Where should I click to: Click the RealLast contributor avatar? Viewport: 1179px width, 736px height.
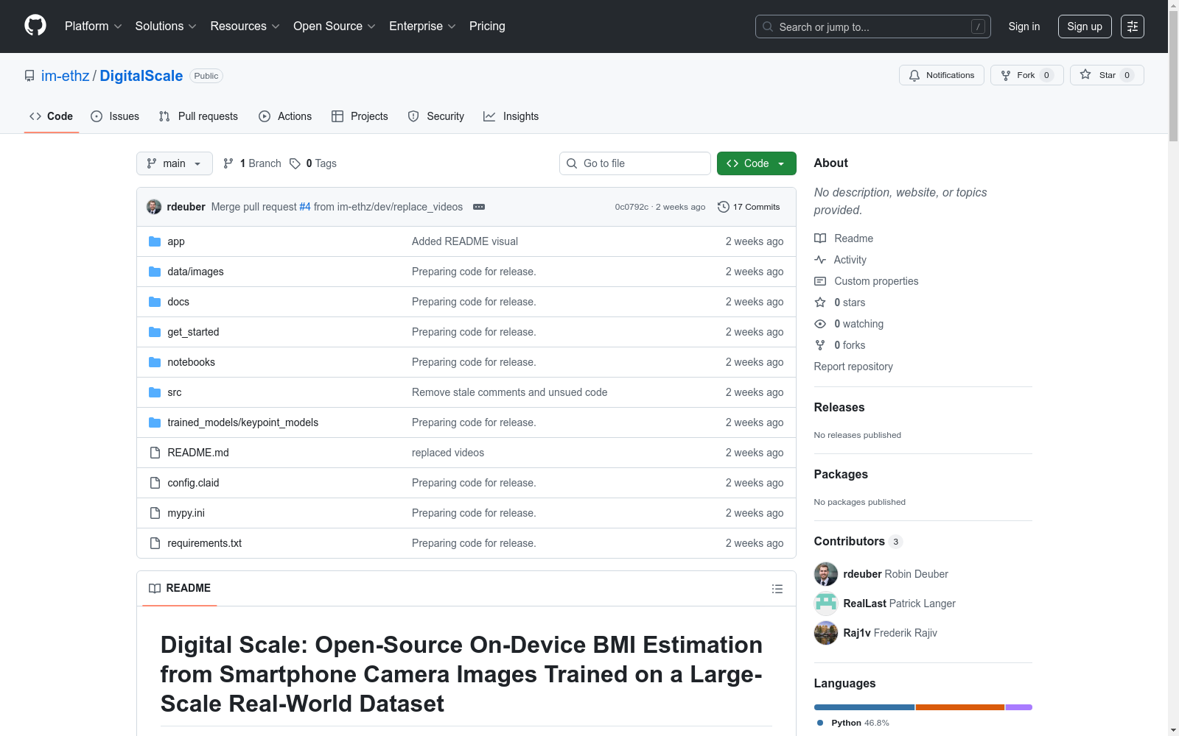pyautogui.click(x=826, y=604)
